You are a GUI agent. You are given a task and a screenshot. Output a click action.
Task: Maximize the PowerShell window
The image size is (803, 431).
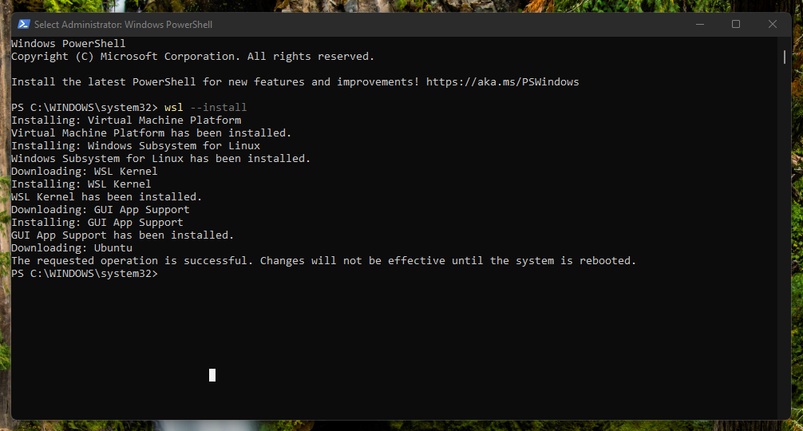[x=736, y=25]
